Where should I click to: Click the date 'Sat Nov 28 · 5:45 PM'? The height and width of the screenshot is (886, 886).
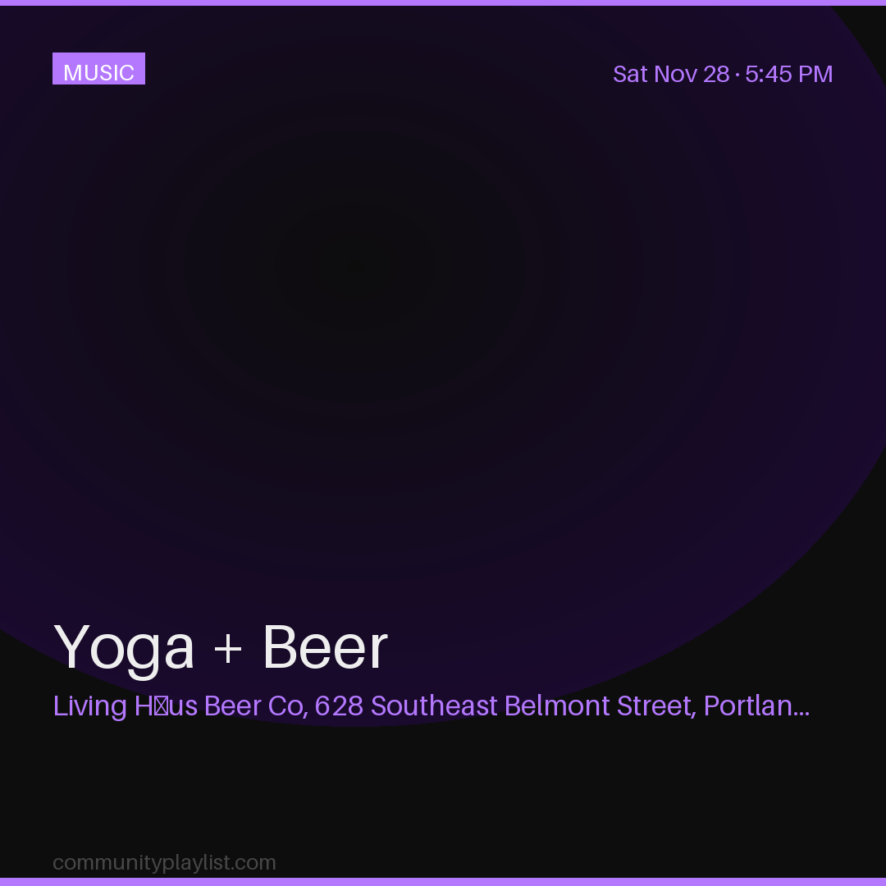click(723, 75)
